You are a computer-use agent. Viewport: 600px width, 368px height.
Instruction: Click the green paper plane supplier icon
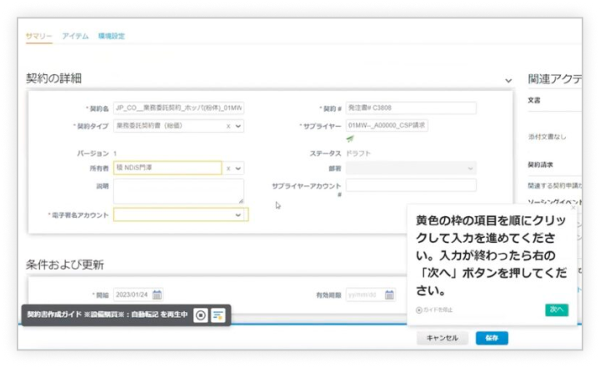click(x=350, y=139)
